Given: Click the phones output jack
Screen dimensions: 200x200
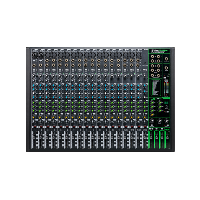Looking at the screenshot, I should click(166, 68).
